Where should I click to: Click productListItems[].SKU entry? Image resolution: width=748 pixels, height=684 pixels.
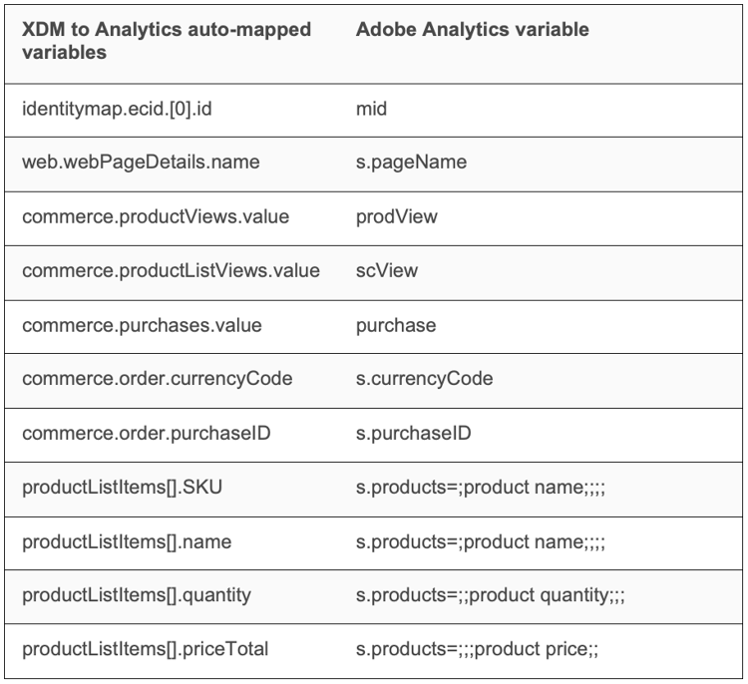click(x=122, y=488)
